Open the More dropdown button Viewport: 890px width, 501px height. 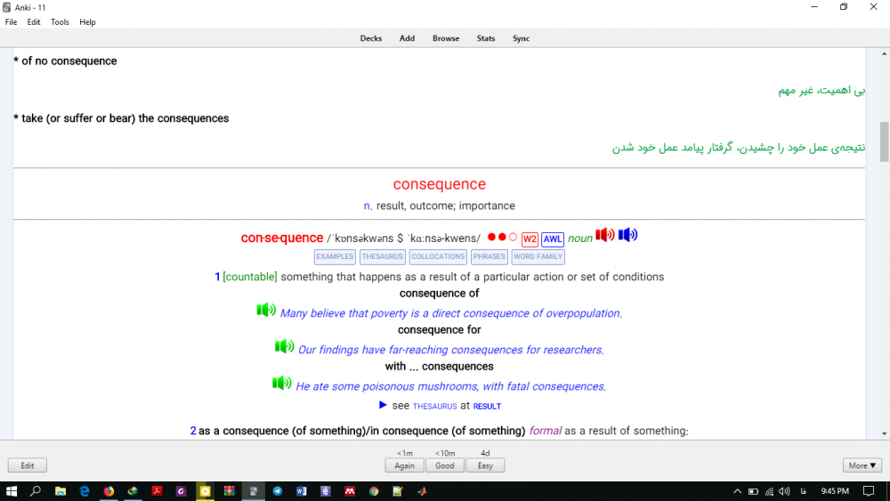[x=862, y=465]
